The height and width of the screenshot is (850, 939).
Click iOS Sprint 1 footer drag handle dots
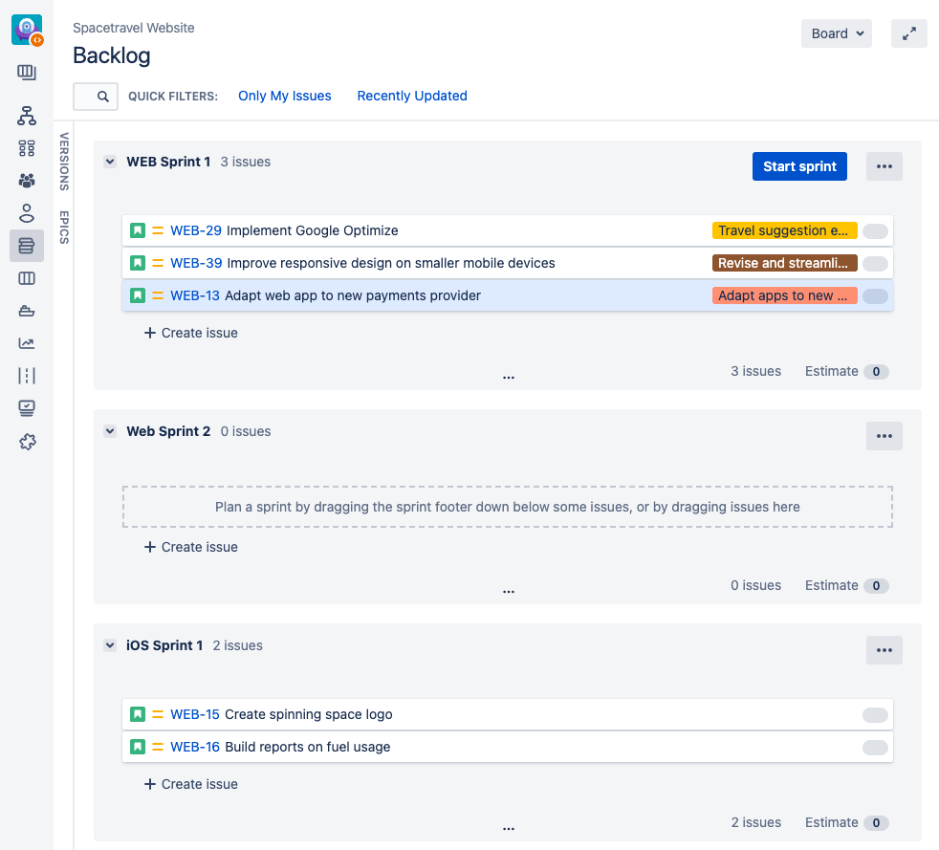[x=509, y=829]
